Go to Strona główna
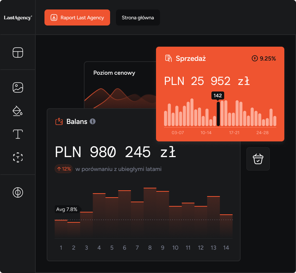The image size is (296, 273). [138, 17]
